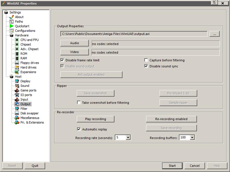The width and height of the screenshot is (230, 172).
Task: Select the Sound page under Host
Action: click(25, 86)
